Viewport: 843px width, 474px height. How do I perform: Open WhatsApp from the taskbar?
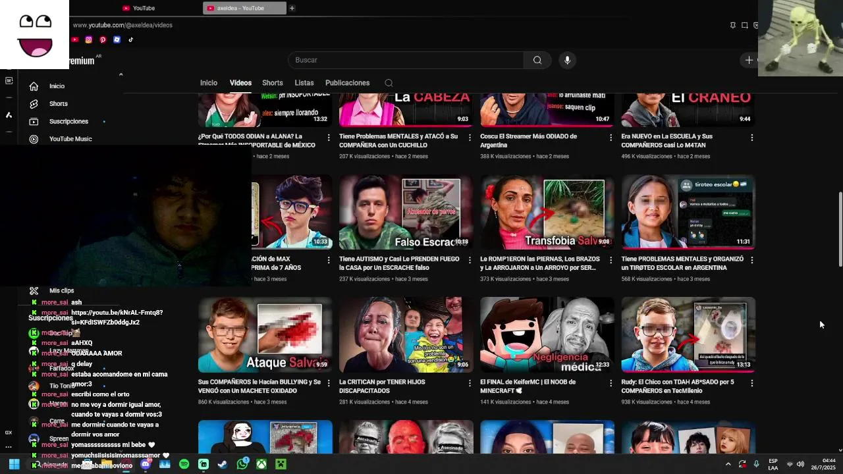pyautogui.click(x=242, y=464)
